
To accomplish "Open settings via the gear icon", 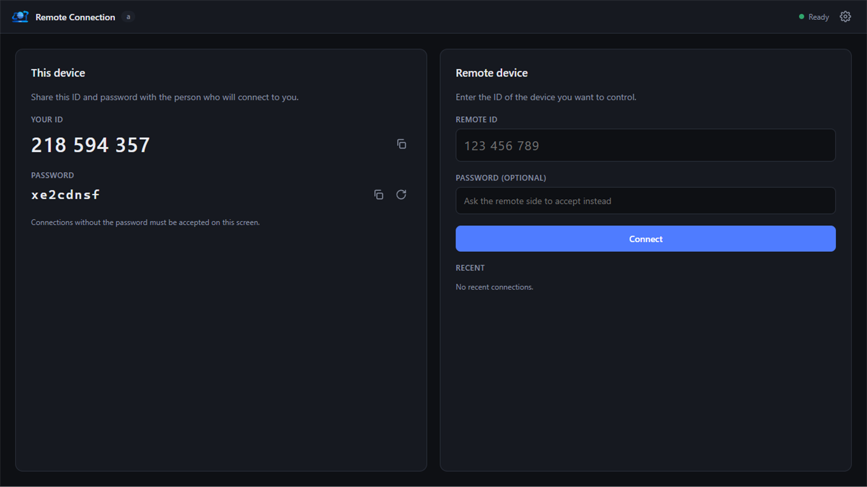I will coord(845,17).
